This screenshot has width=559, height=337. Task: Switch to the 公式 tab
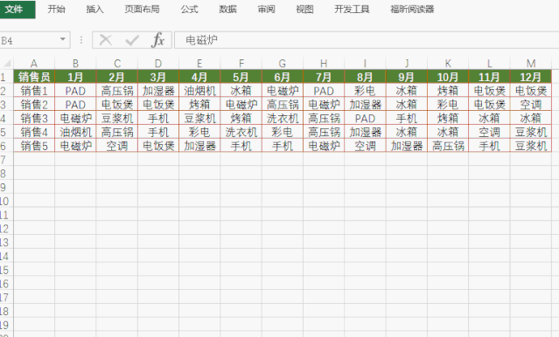click(189, 10)
